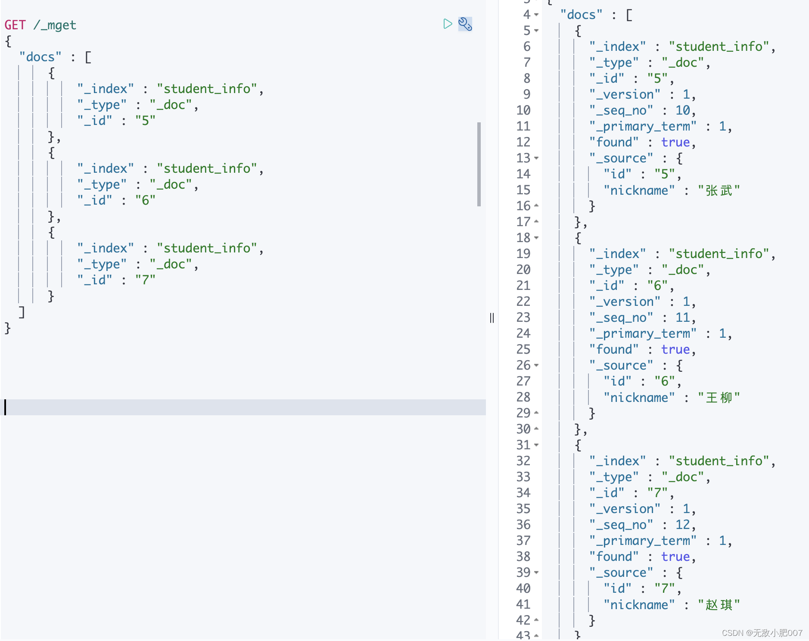Click the nickname "赵琪" value in response
Screen dimensions: 809x641
[x=719, y=605]
